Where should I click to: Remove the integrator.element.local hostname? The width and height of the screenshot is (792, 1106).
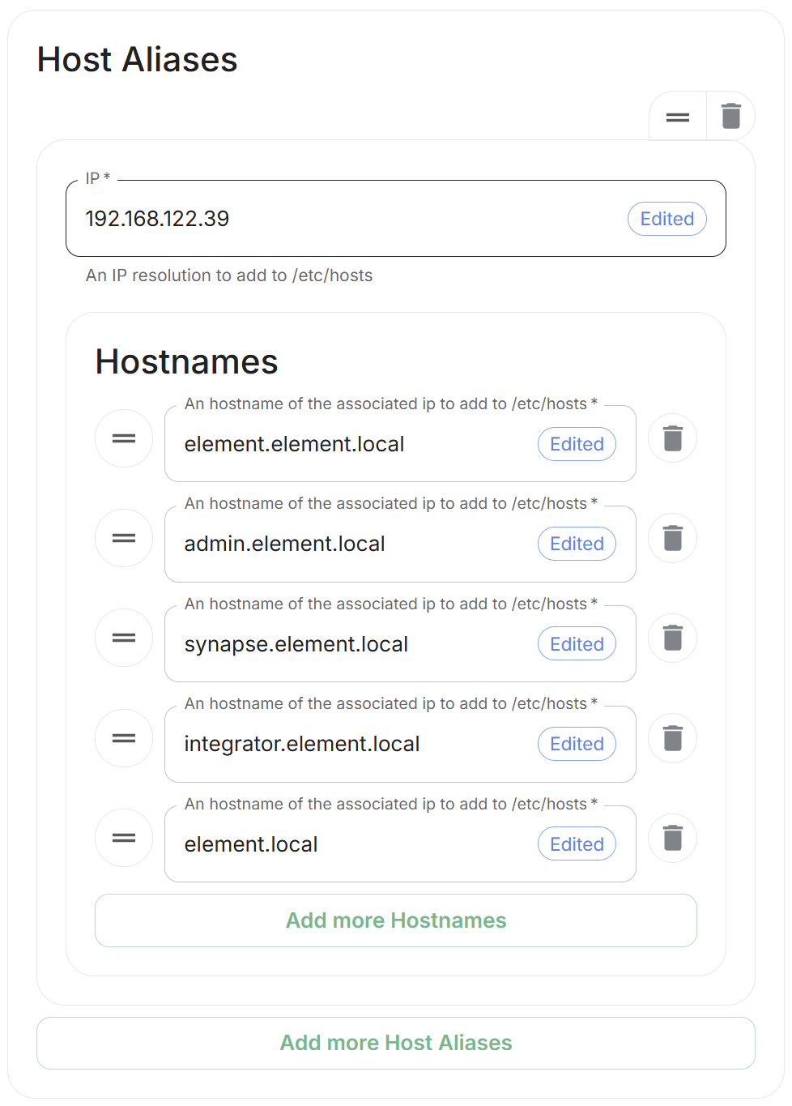point(673,738)
